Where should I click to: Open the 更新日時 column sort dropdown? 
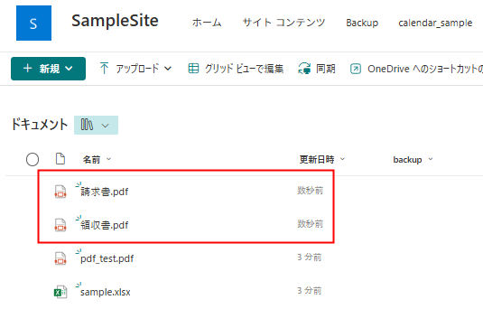(342, 159)
